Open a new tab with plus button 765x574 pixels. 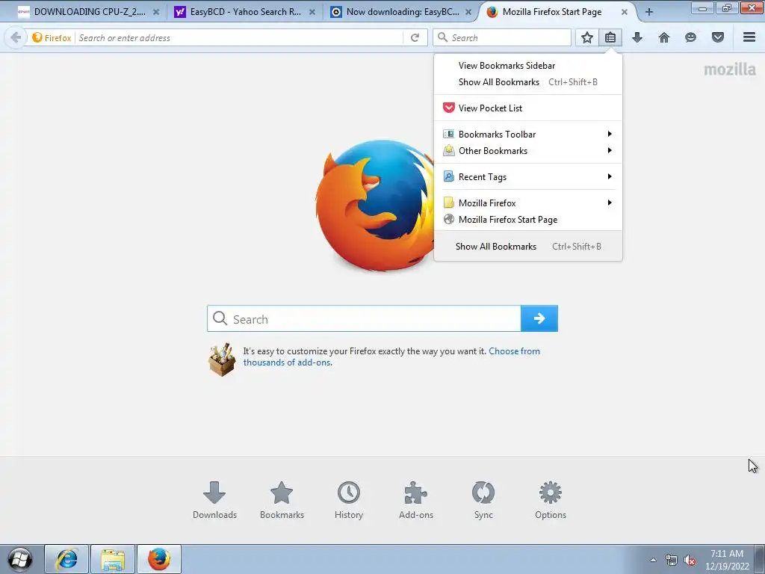tap(649, 12)
